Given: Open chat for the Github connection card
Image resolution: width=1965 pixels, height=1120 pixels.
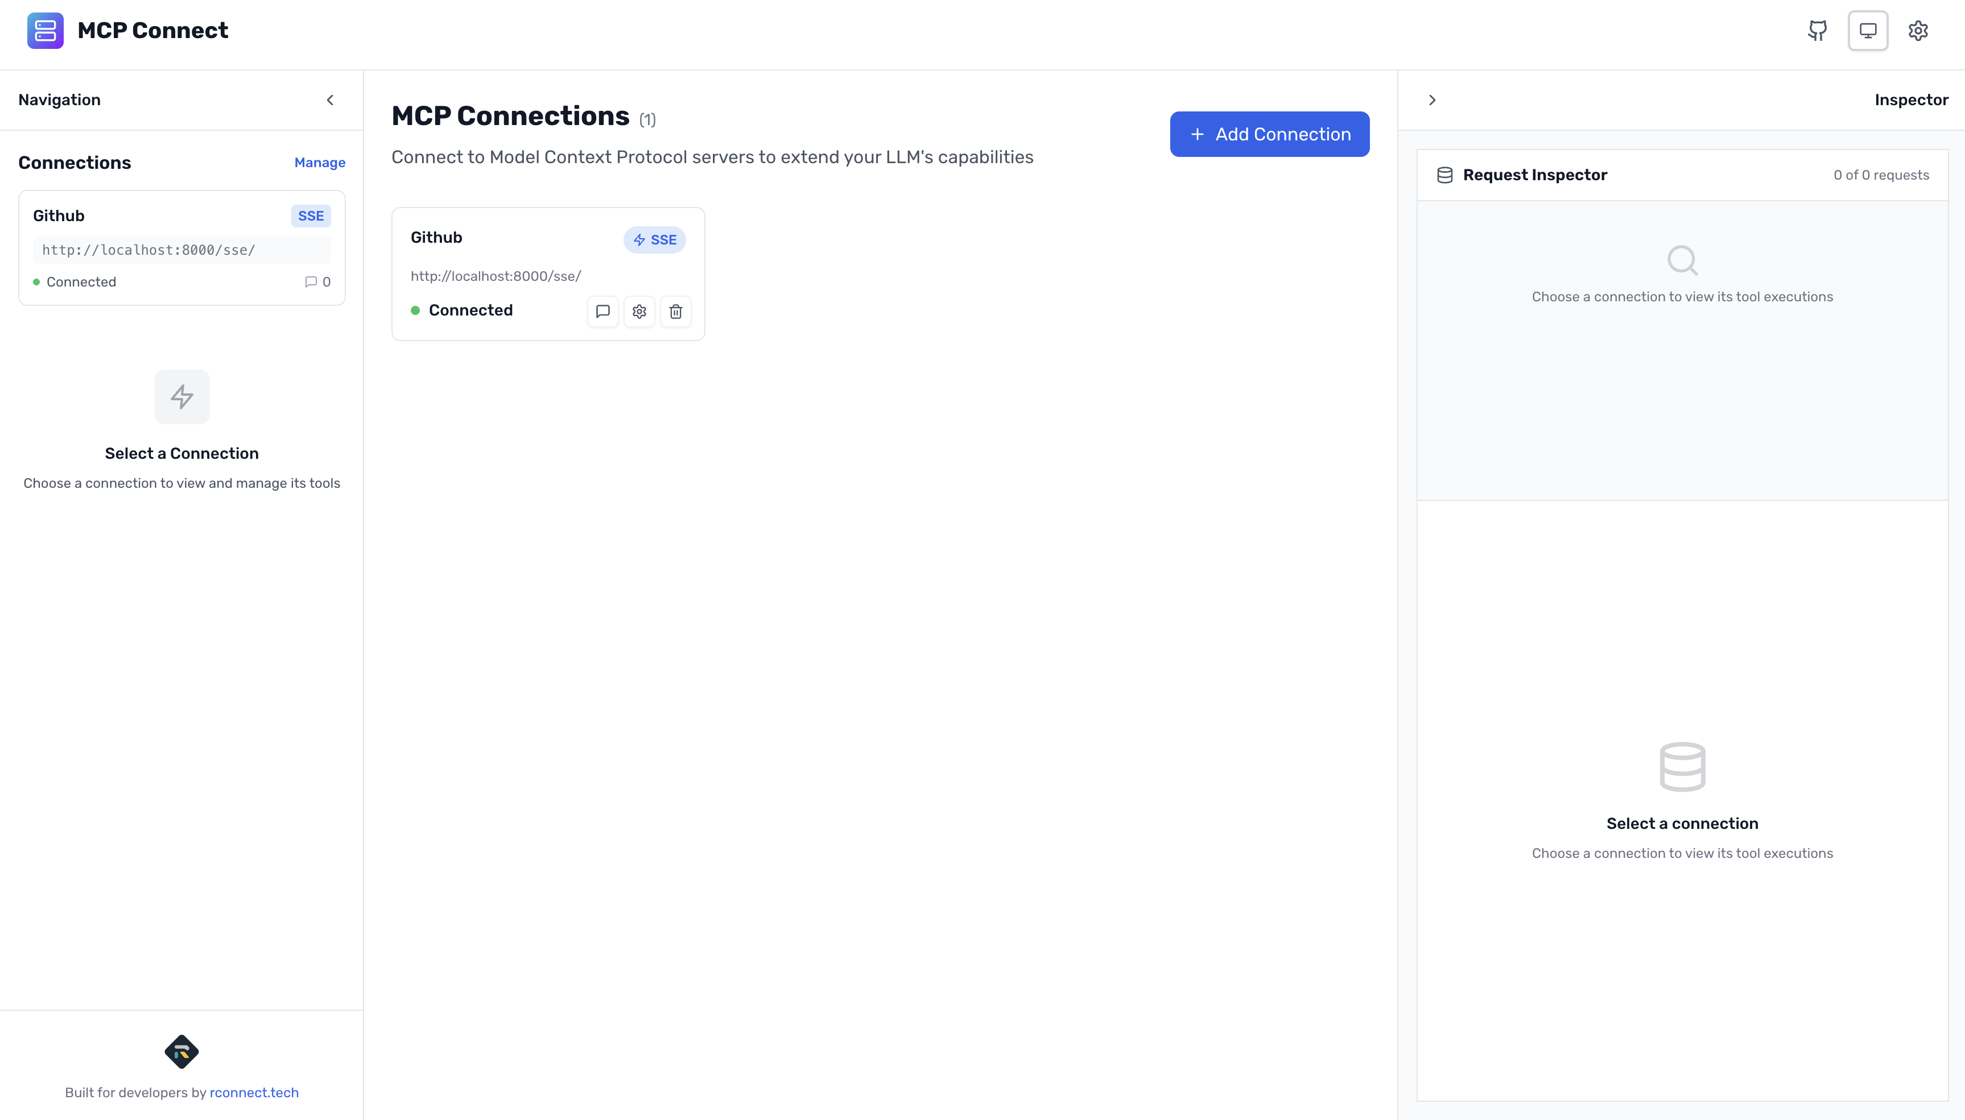Looking at the screenshot, I should pyautogui.click(x=602, y=311).
